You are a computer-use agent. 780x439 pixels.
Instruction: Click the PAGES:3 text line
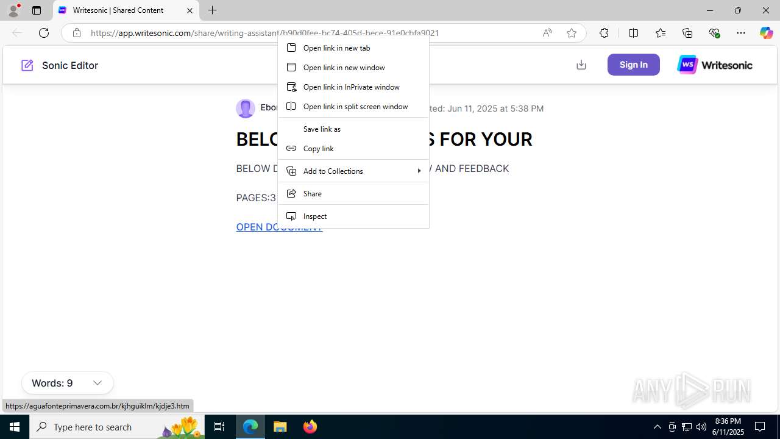[256, 198]
